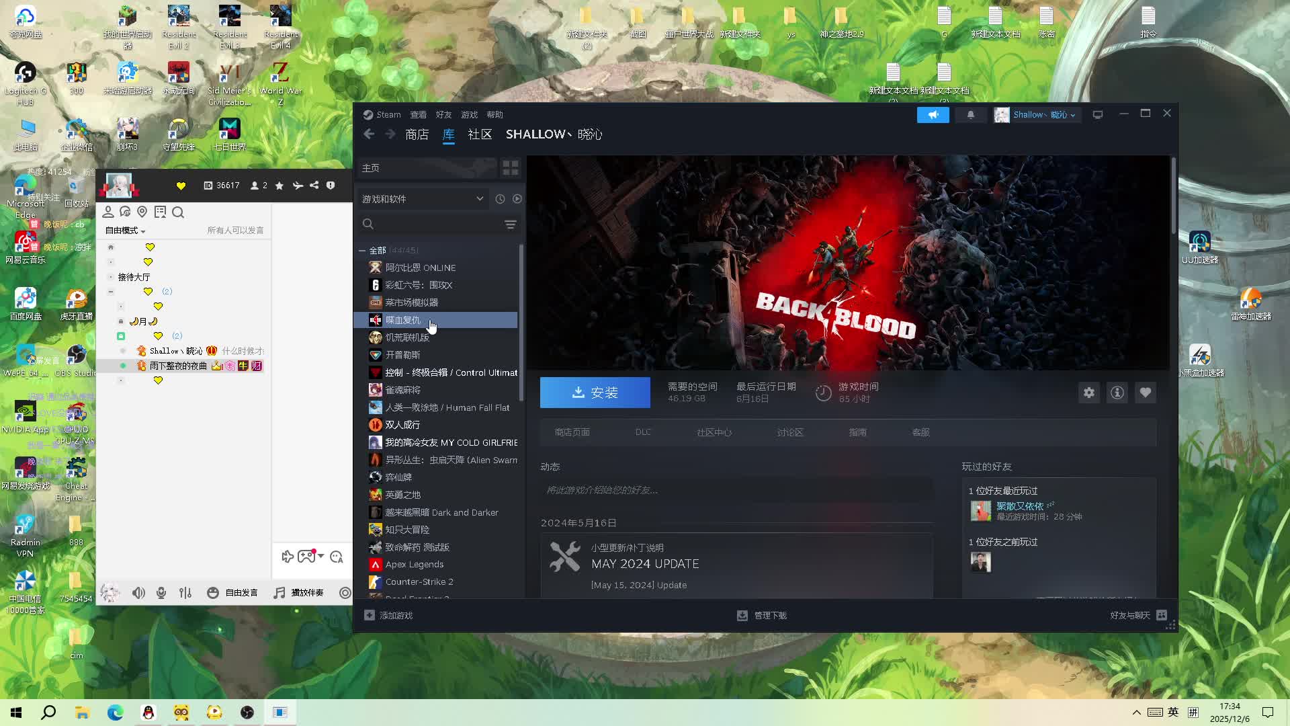Select Apex Legends in game list
1290x726 pixels.
click(414, 565)
